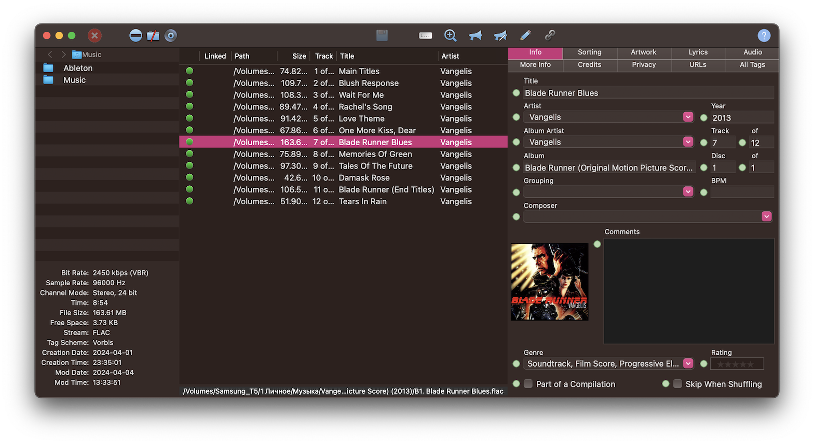Expand the Composer dropdown arrow
This screenshot has width=814, height=444.
(x=766, y=217)
